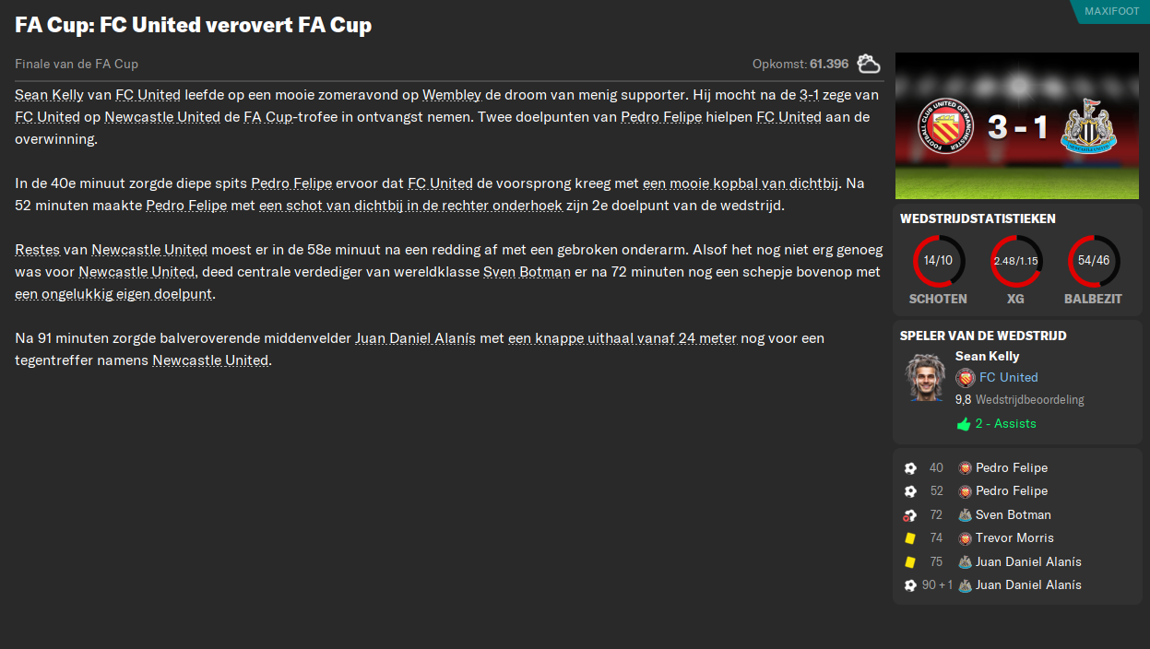Click the own goal icon at minute 72
This screenshot has width=1150, height=649.
pos(910,515)
